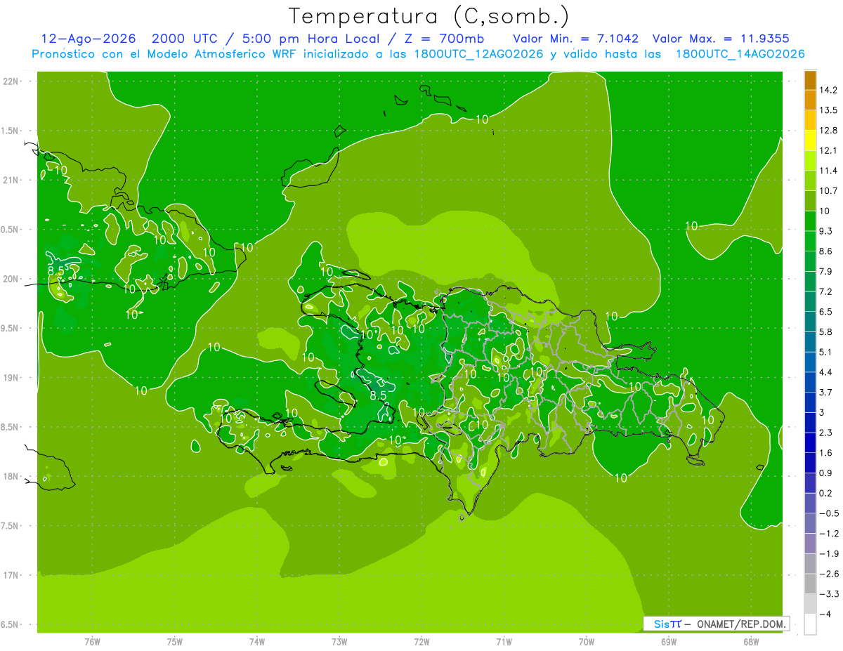
Task: Click the "74W" longitude axis label
Action: [x=257, y=642]
